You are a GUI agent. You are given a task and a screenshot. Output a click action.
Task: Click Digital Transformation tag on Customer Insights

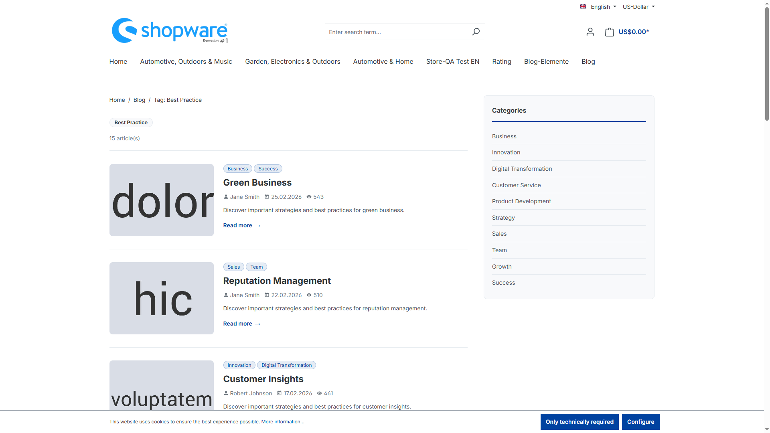coord(286,365)
